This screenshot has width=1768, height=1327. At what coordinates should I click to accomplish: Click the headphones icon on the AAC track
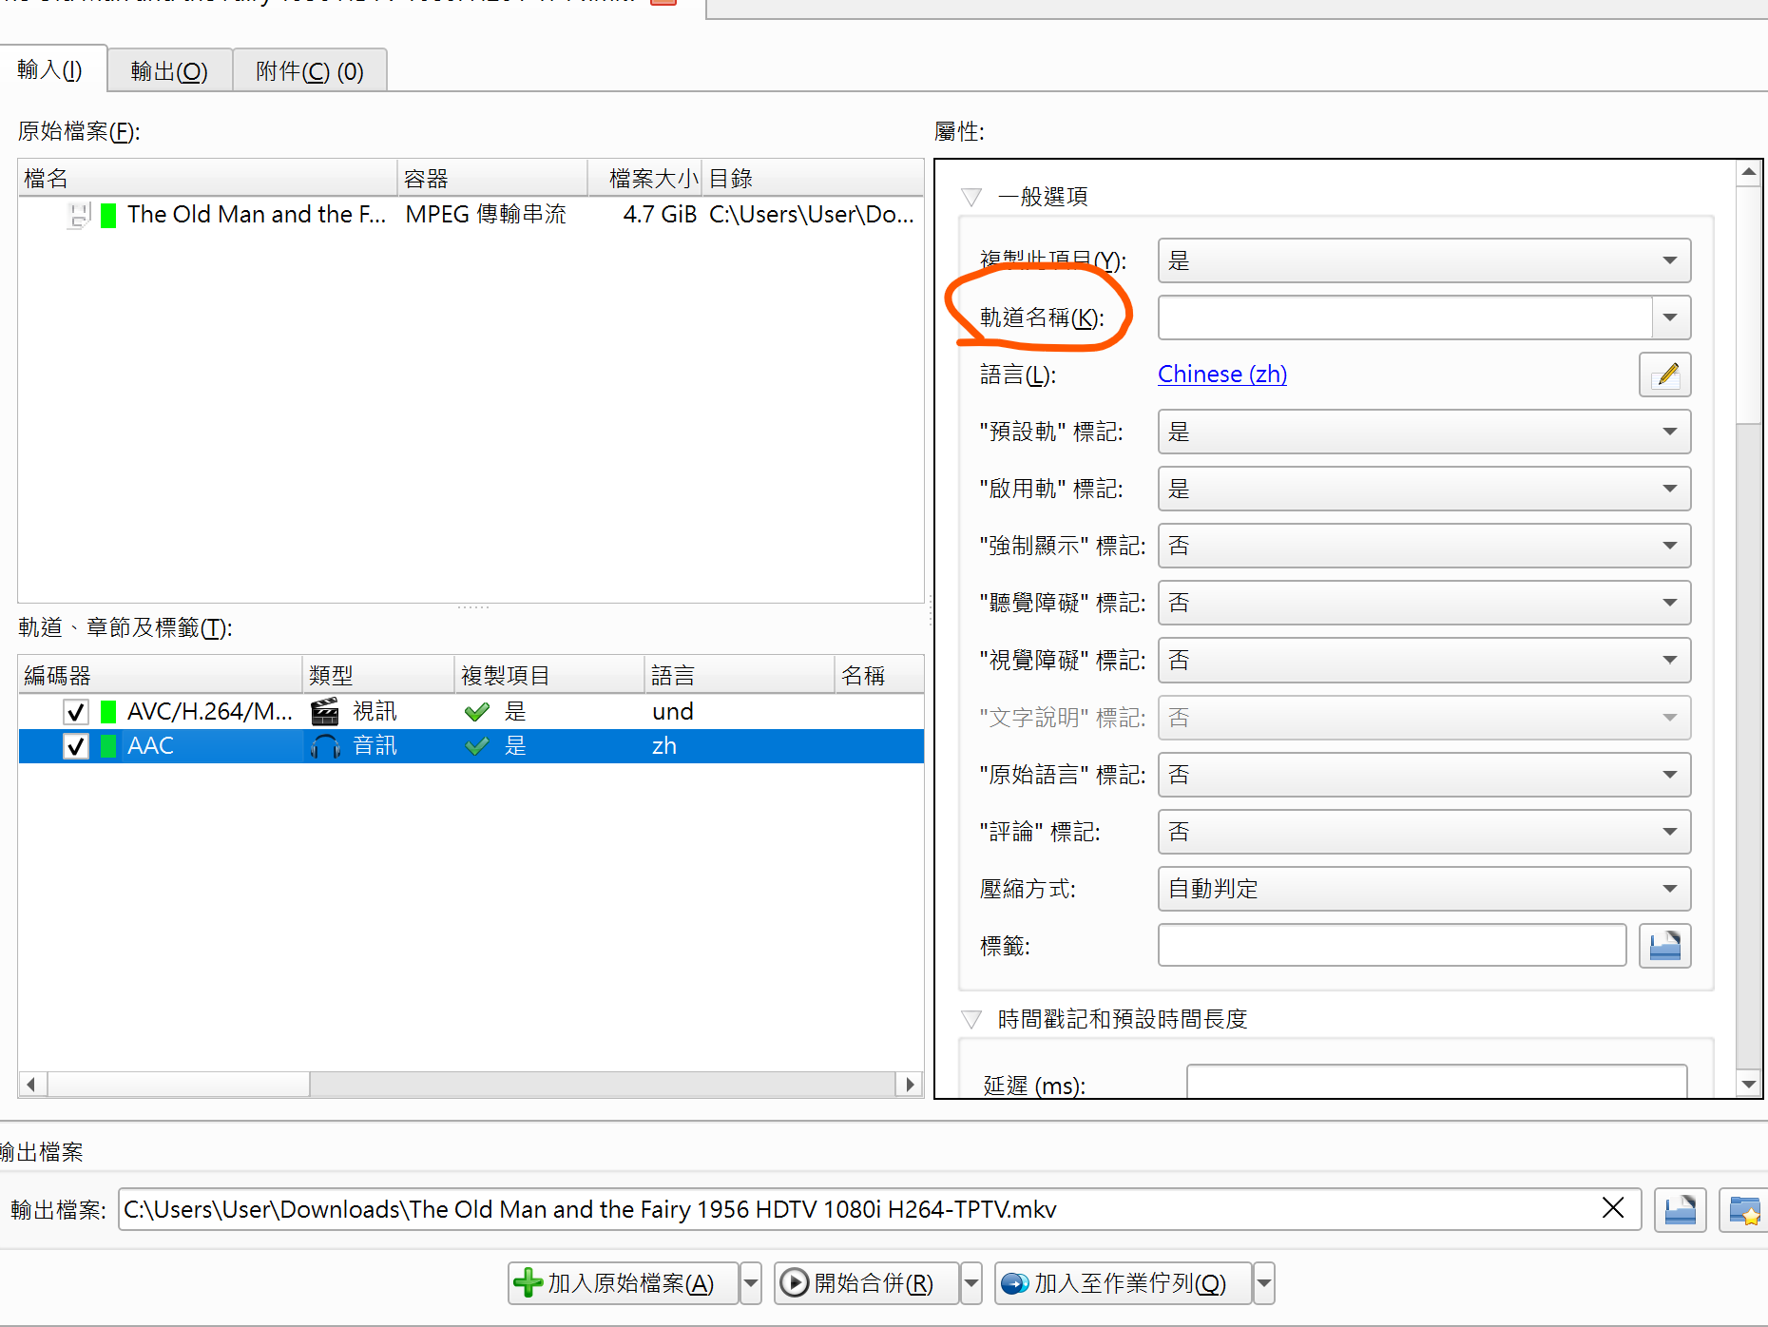[x=324, y=745]
